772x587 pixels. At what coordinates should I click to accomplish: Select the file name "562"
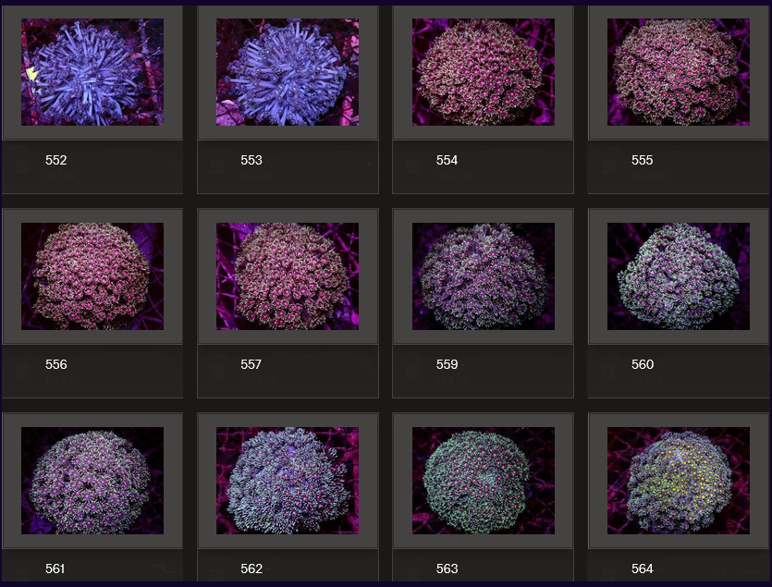click(x=251, y=569)
